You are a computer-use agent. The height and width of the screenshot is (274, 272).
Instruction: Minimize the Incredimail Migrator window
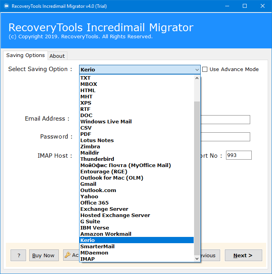click(227, 6)
